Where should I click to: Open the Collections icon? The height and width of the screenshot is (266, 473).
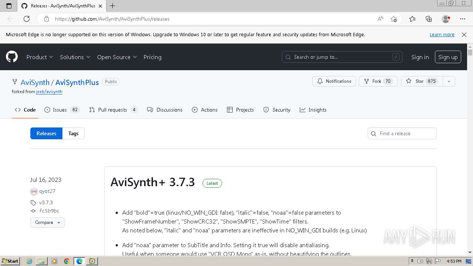[429, 19]
